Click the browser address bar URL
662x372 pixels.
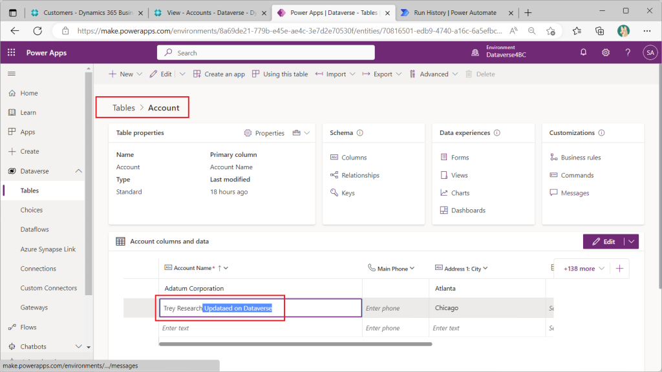290,31
